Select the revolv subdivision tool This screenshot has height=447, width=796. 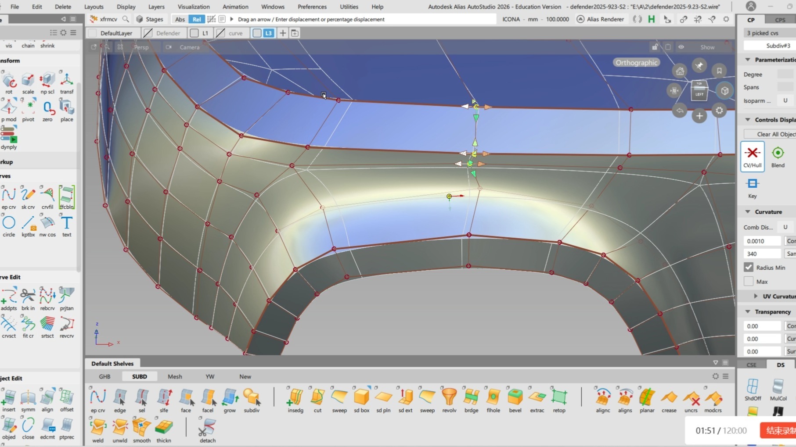coord(449,397)
